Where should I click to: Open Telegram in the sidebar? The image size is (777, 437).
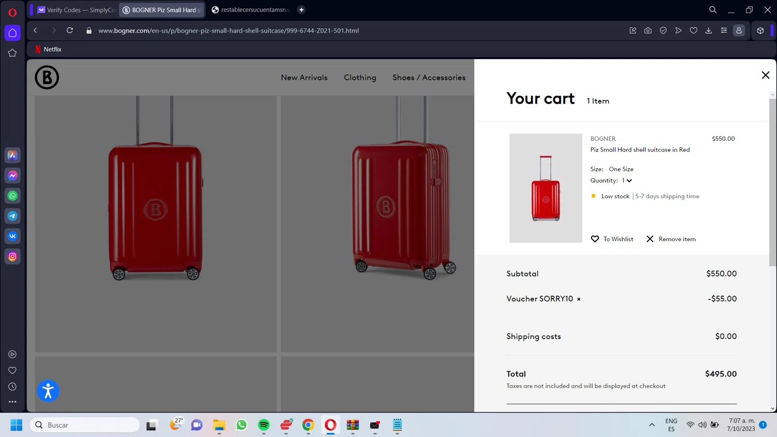pyautogui.click(x=12, y=216)
